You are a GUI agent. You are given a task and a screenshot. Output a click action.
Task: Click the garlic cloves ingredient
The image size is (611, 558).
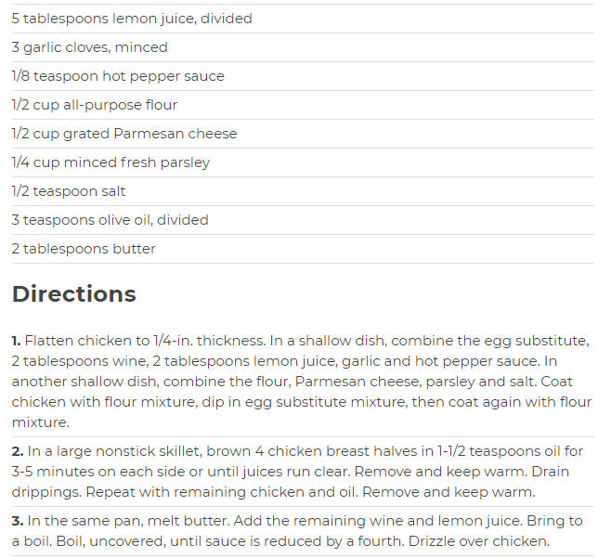[x=90, y=47]
